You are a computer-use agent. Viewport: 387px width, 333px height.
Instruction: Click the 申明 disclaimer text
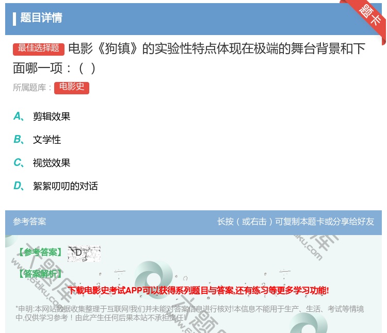189,313
